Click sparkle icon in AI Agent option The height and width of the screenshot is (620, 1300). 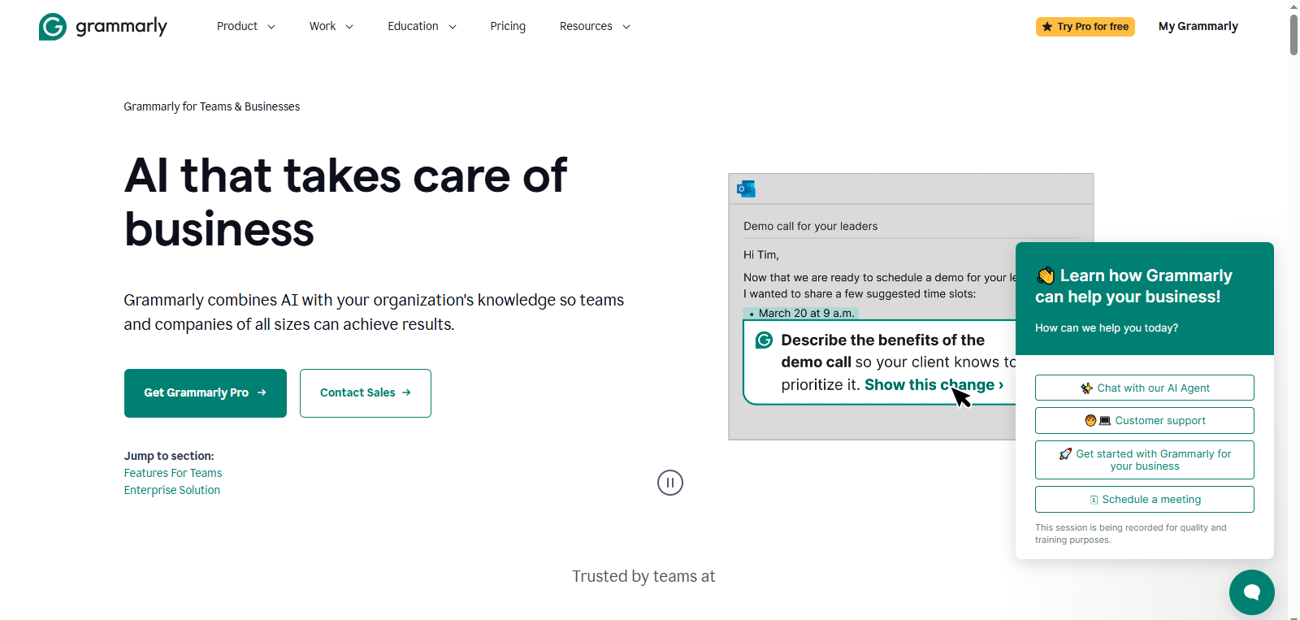(1086, 388)
